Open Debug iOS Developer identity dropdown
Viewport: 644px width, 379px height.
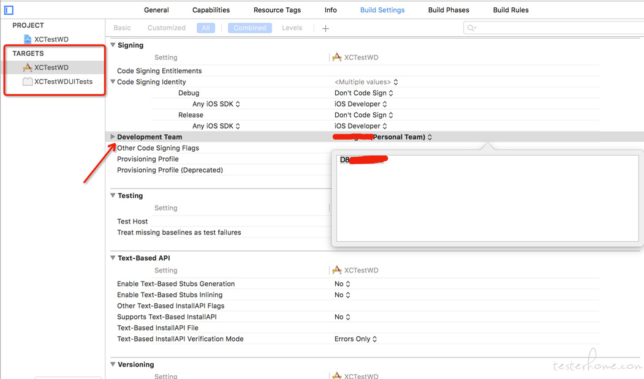(x=361, y=104)
